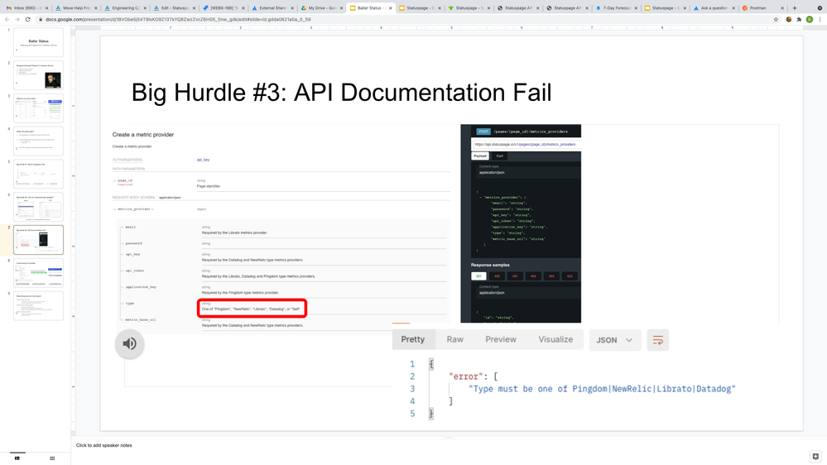Switch to WEBX-166 Jira browser tab
This screenshot has width=827, height=465.
(224, 8)
